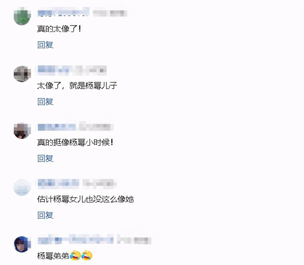Screen dimensions: 304x265
Task: Select the comment text '估计杨幂女儿也没这么像她'
Action: click(86, 199)
